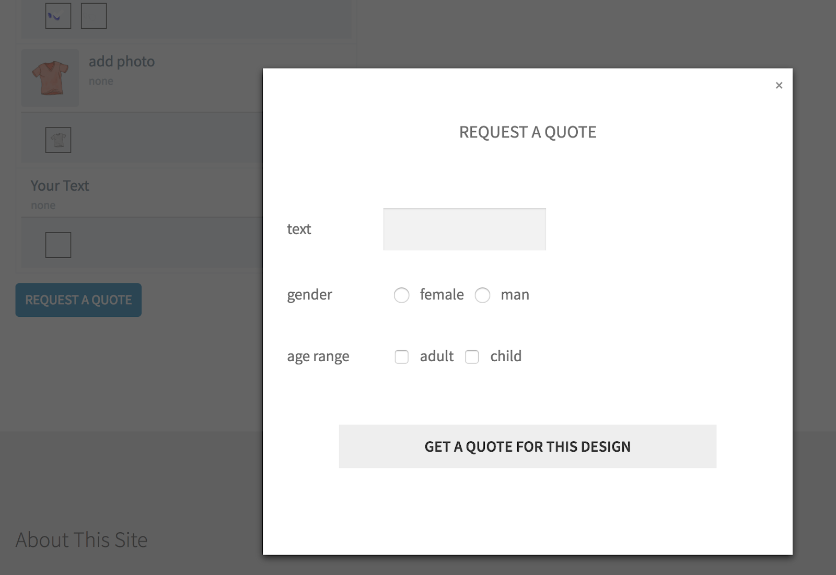Image resolution: width=836 pixels, height=575 pixels.
Task: Pick the blue squiggle design swatch
Action: click(58, 16)
